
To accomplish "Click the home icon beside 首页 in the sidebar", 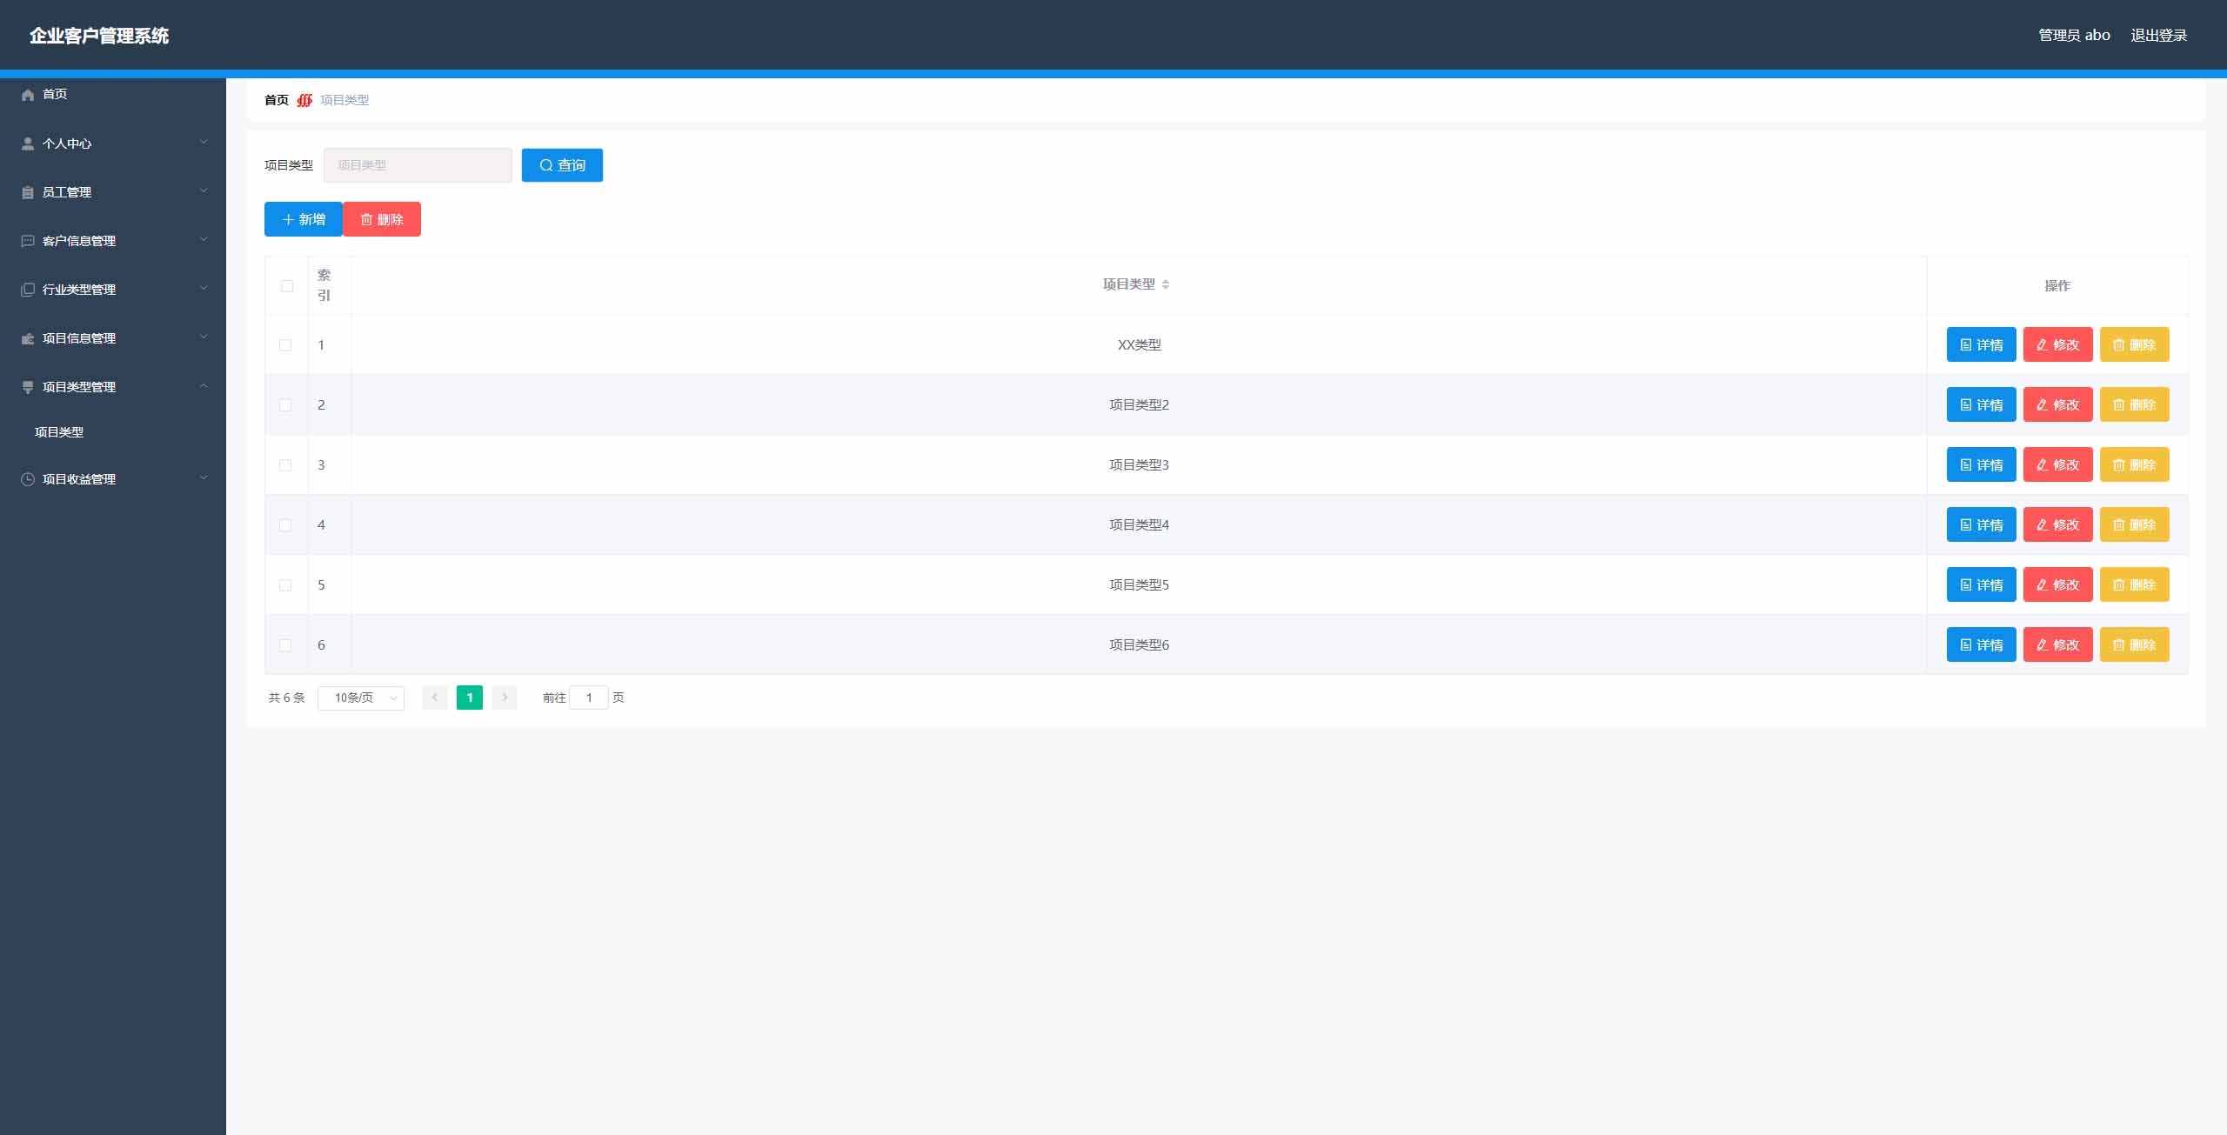I will tap(28, 94).
